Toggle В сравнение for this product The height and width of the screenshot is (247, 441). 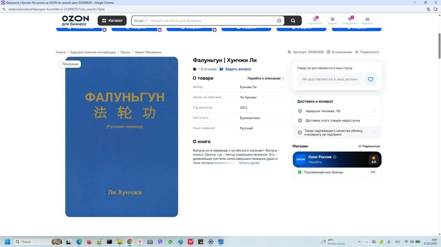(339, 52)
